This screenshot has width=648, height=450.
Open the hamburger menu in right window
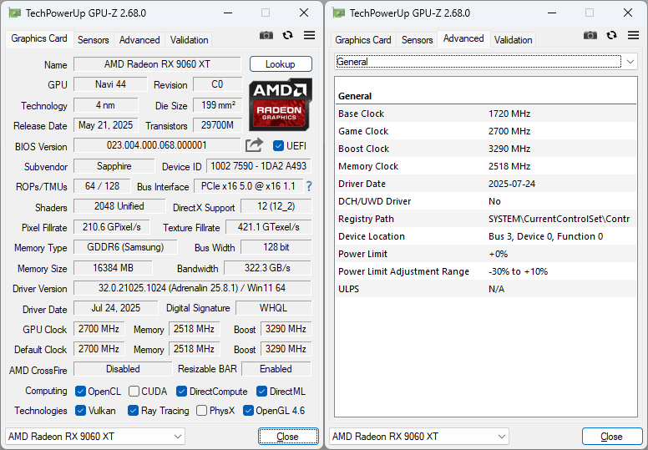pos(633,36)
